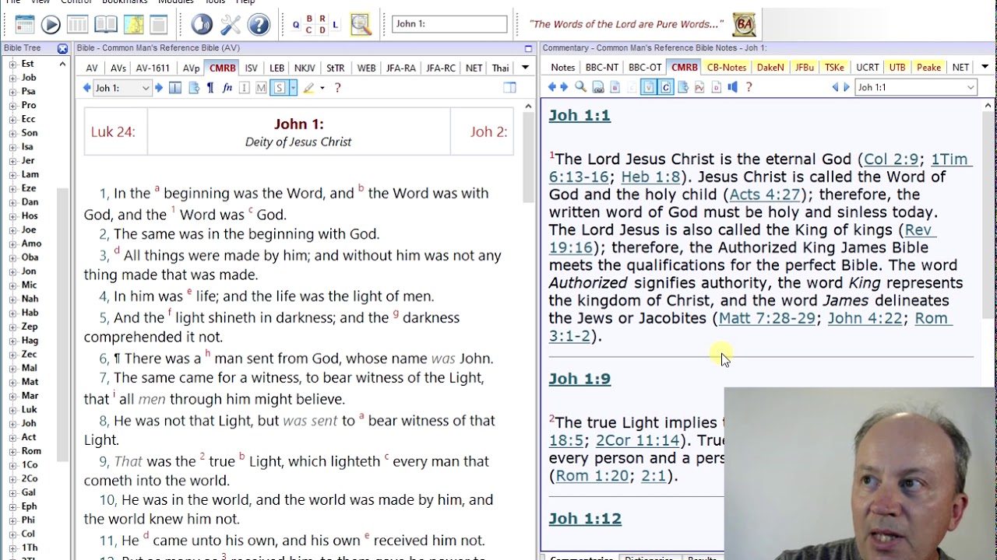This screenshot has width=997, height=560.
Task: Click the highlighter pen icon in Bible toolbar
Action: [308, 88]
